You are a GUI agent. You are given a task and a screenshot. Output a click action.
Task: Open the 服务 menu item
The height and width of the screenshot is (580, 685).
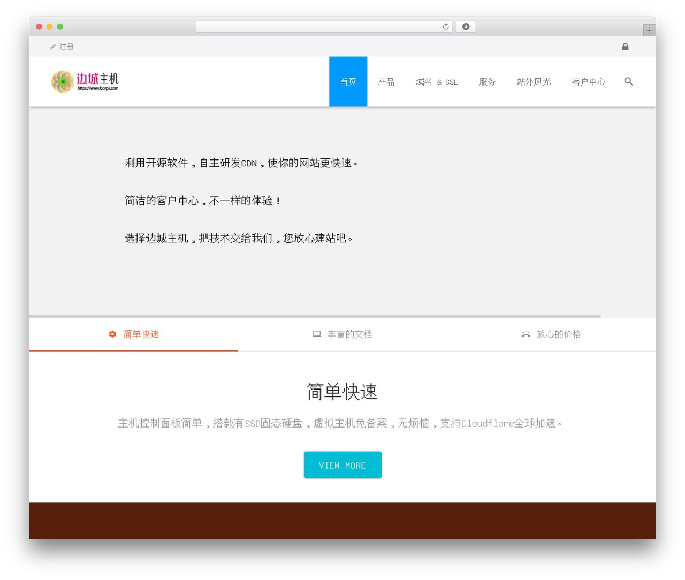coord(487,81)
